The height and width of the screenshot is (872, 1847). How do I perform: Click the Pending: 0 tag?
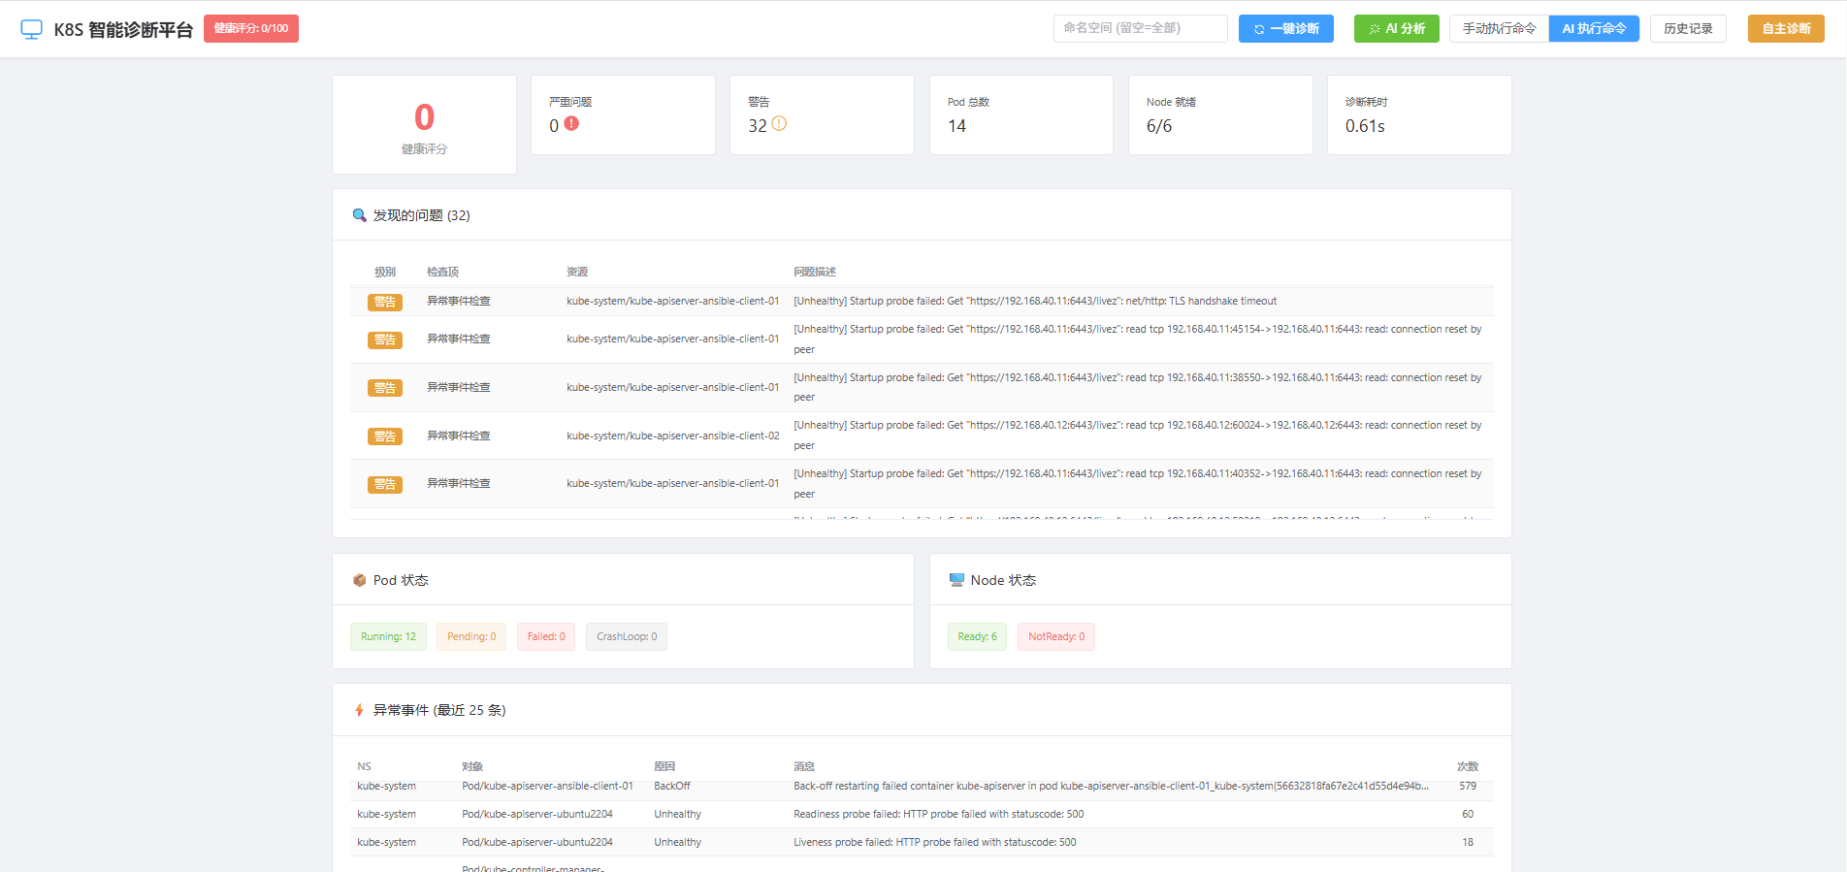[x=471, y=637]
